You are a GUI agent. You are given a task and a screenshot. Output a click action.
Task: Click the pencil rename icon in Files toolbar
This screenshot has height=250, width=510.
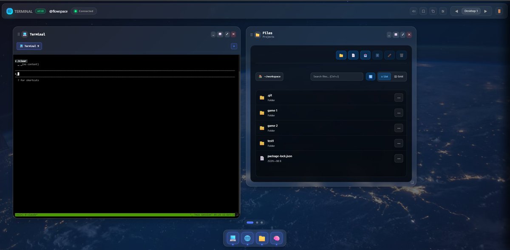pyautogui.click(x=389, y=55)
